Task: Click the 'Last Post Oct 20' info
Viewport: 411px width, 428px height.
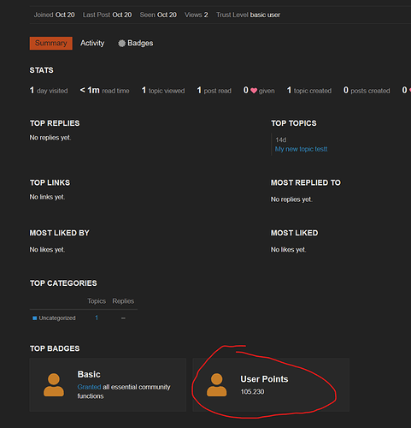Action: tap(108, 15)
